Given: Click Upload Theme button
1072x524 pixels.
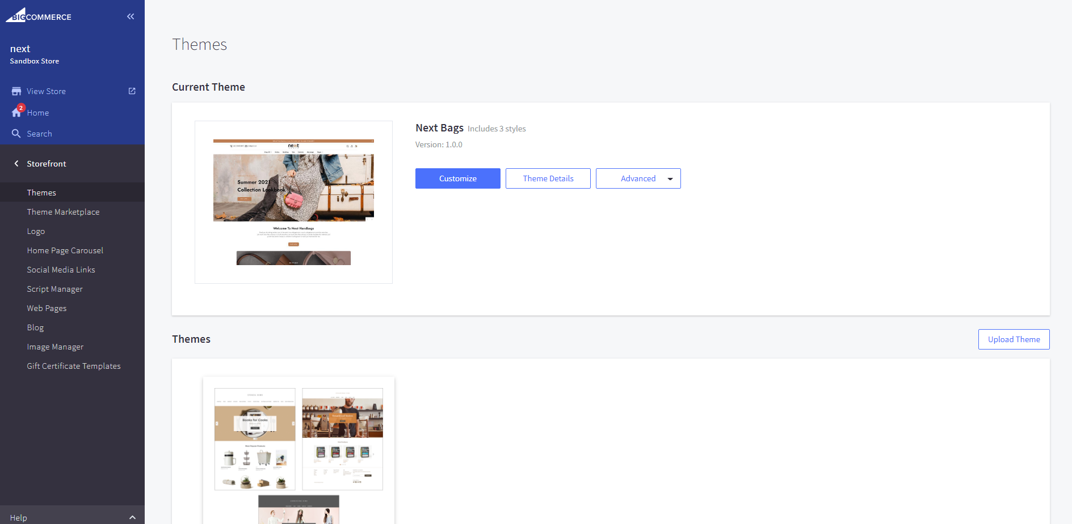Looking at the screenshot, I should [1014, 339].
